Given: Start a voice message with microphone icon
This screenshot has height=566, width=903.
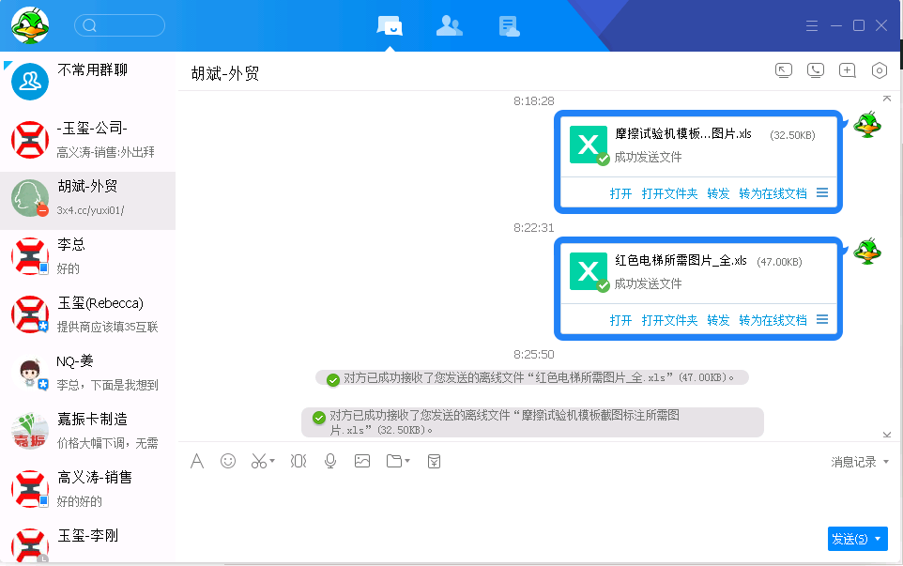Looking at the screenshot, I should click(330, 461).
